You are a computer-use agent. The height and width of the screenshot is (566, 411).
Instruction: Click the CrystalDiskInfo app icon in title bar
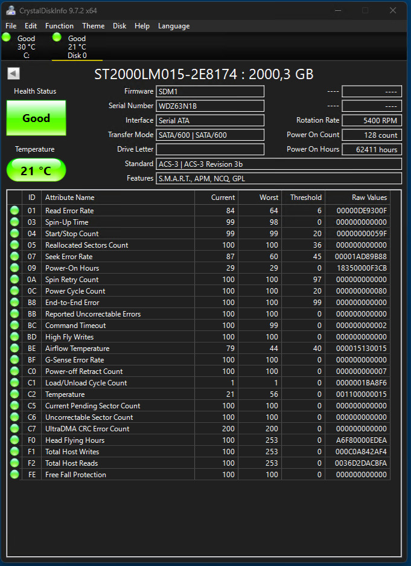[x=11, y=10]
